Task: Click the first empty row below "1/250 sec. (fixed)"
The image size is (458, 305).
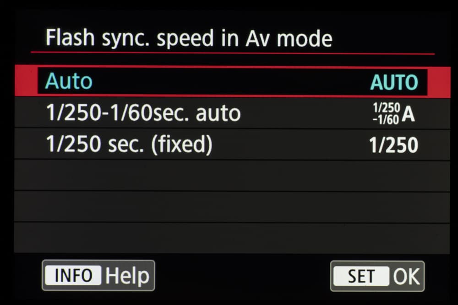Action: (x=229, y=176)
